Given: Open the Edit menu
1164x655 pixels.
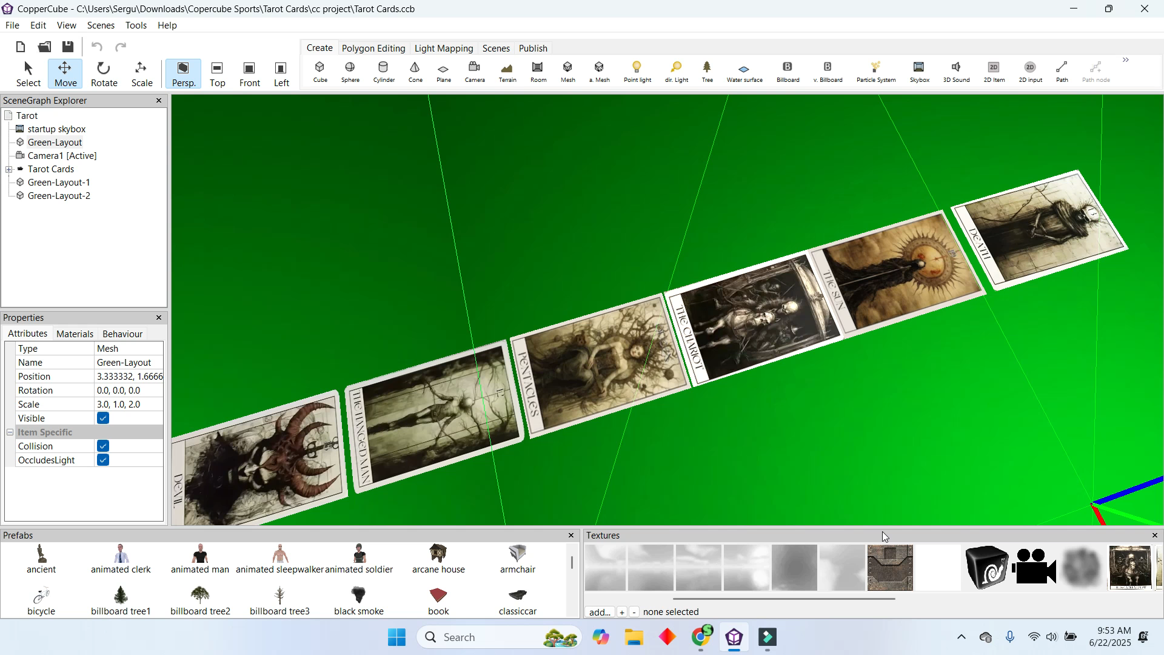Looking at the screenshot, I should [38, 25].
